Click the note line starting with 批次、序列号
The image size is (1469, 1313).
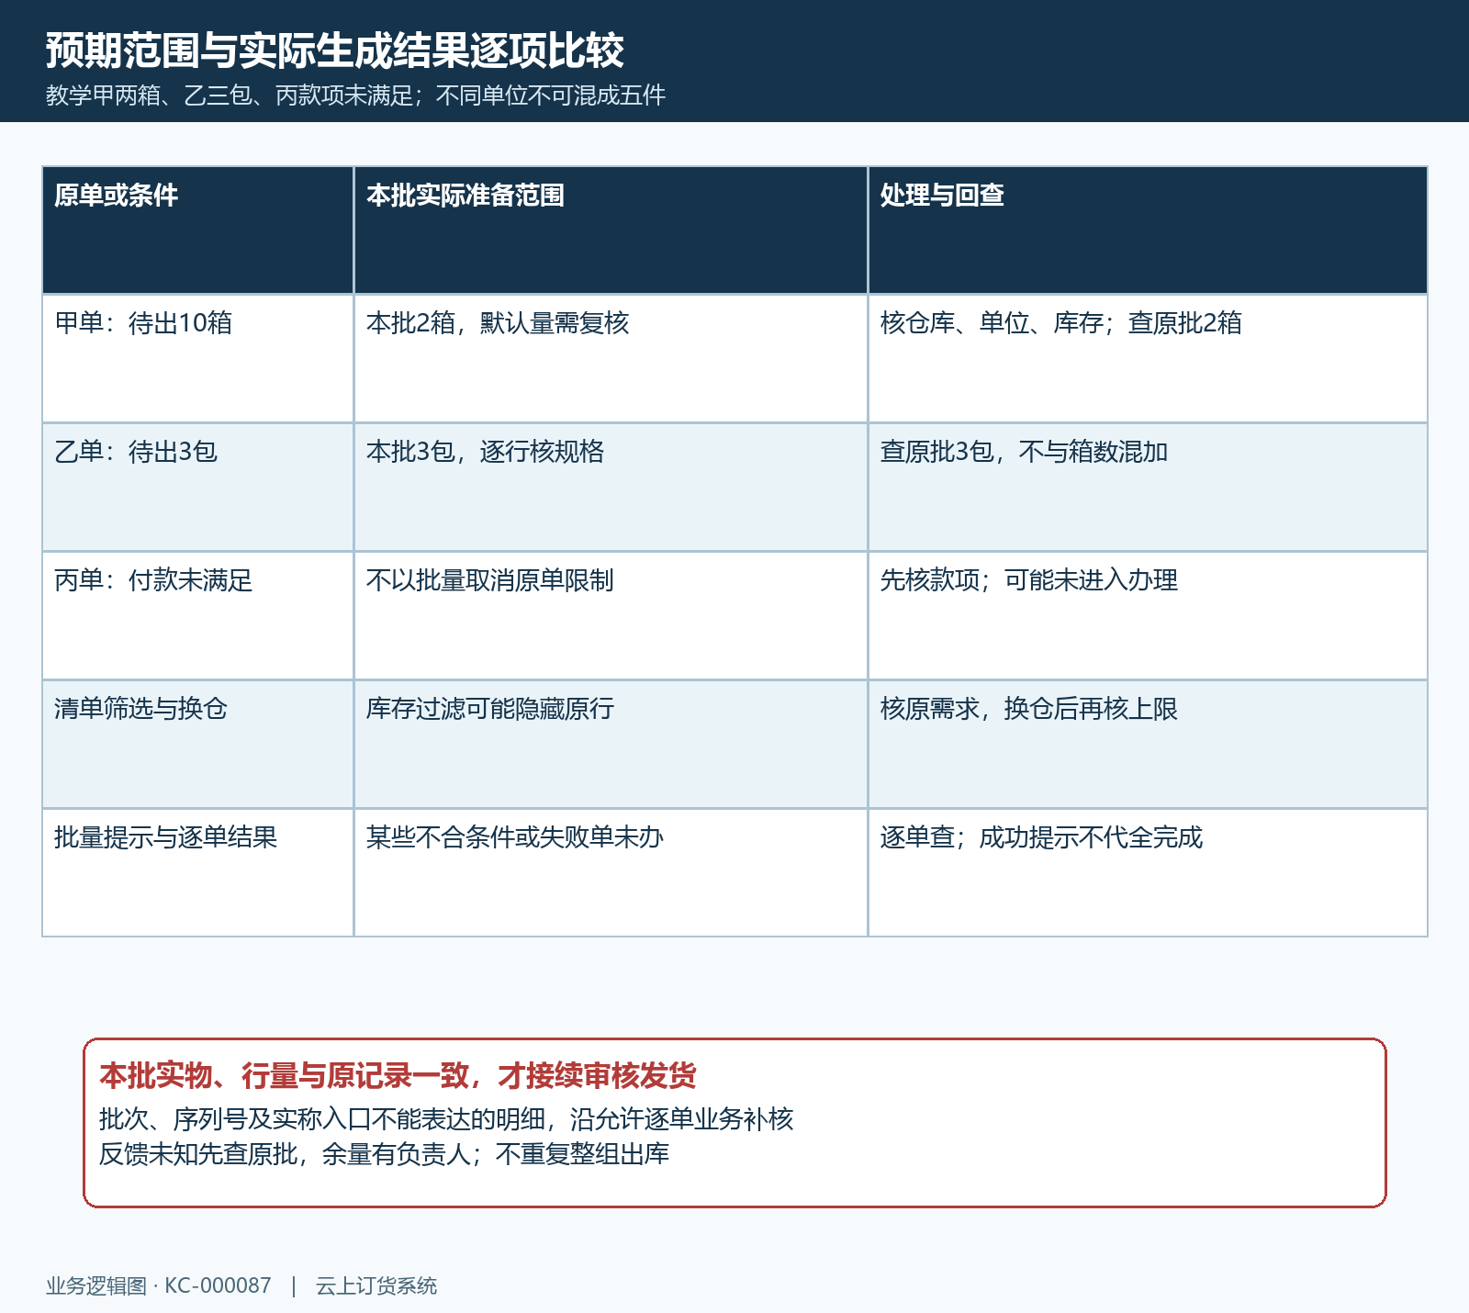point(446,1119)
